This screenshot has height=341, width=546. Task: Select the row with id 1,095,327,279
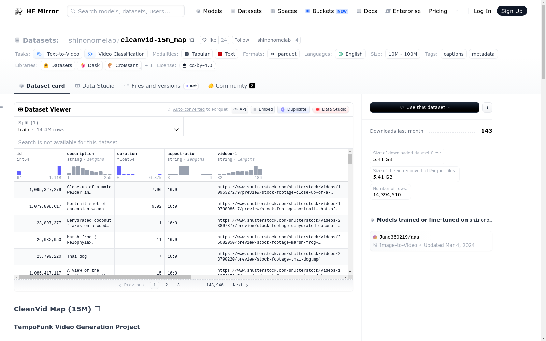[180, 190]
